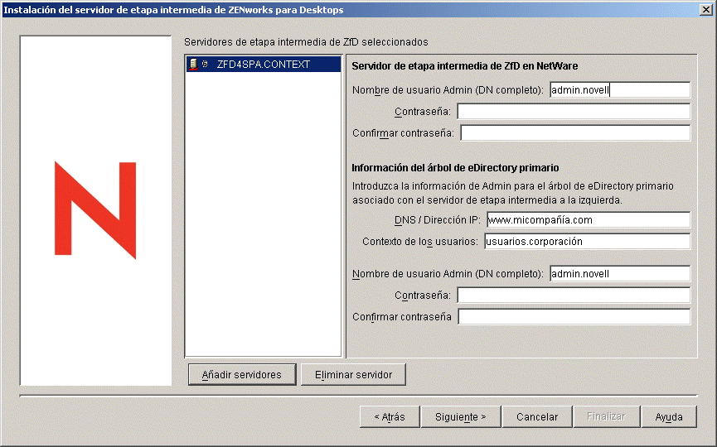Click the label 'Servidores de etapa intermedia de ZfD seleccionados'
717x447 pixels.
click(x=306, y=42)
